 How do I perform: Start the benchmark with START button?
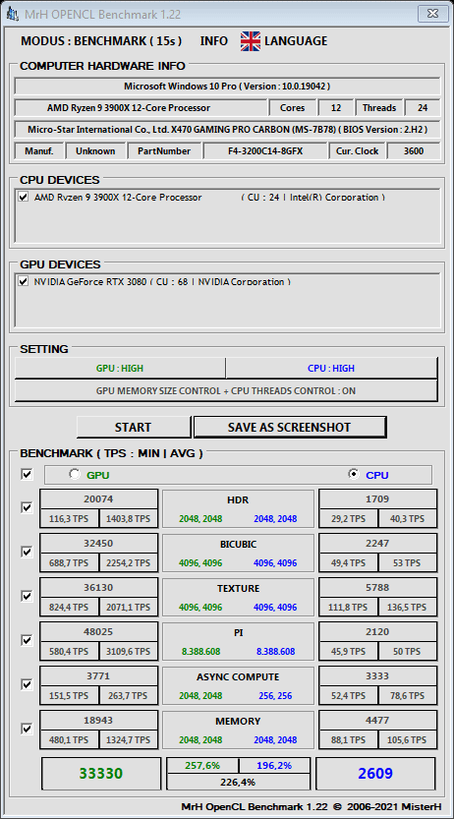pos(133,428)
